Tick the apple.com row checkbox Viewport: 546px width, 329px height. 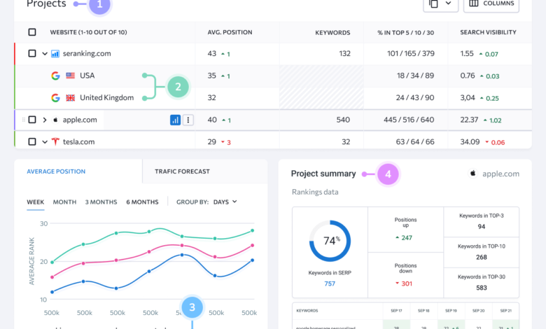(x=32, y=120)
